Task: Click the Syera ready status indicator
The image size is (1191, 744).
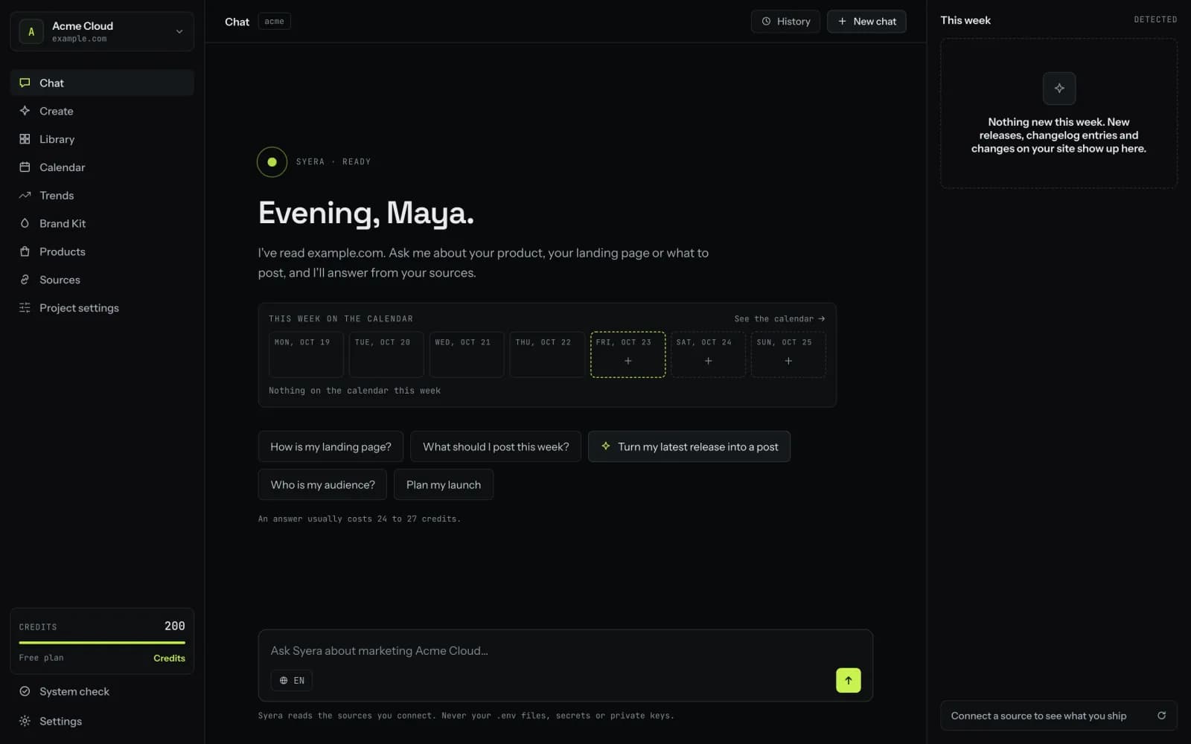Action: (272, 162)
